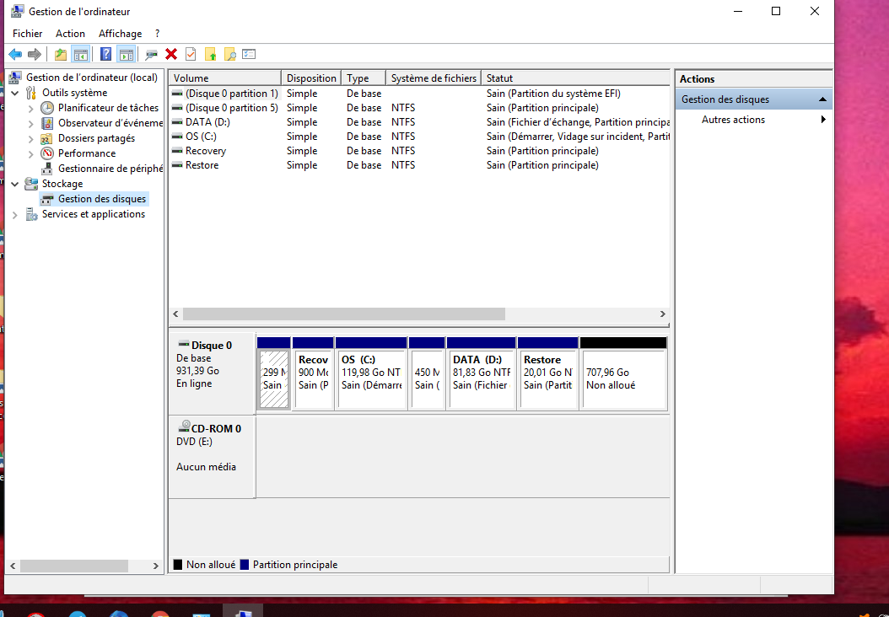This screenshot has width=889, height=617.
Task: Click the Up one level folder icon
Action: [61, 55]
